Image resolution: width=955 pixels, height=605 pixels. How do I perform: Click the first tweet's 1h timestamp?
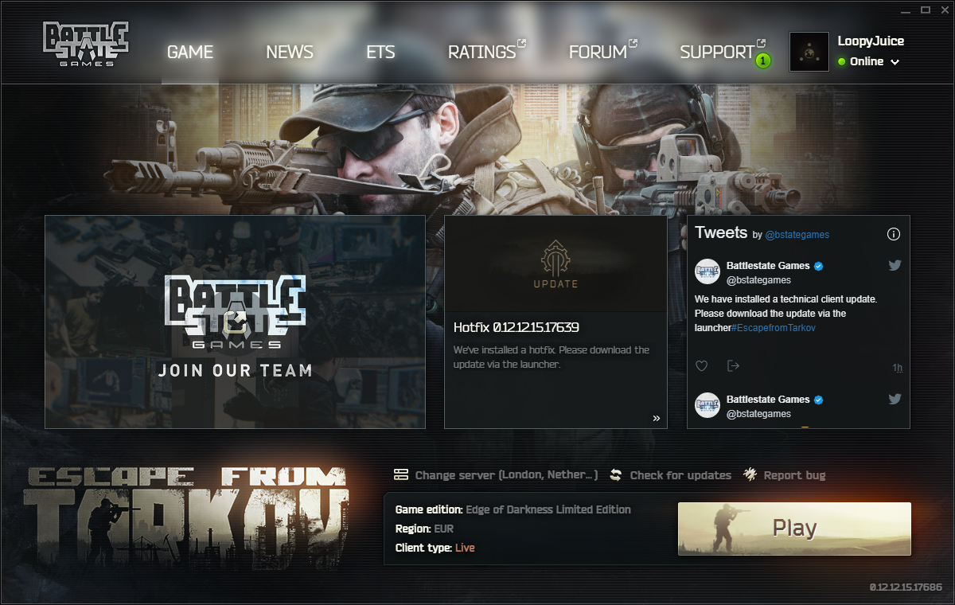pos(897,368)
